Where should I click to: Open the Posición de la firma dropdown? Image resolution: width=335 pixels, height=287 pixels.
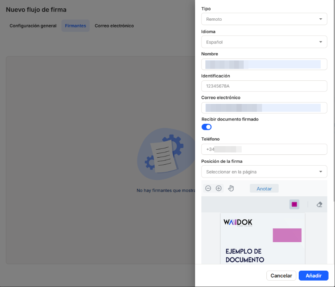tap(264, 172)
